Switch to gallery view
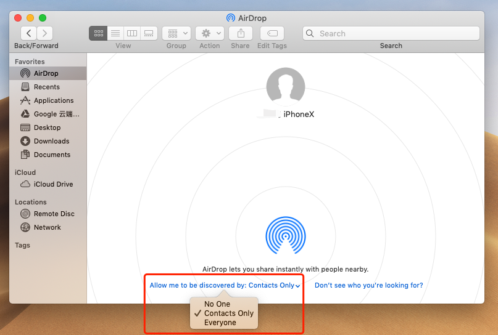Viewport: 498px width, 335px height. (149, 33)
